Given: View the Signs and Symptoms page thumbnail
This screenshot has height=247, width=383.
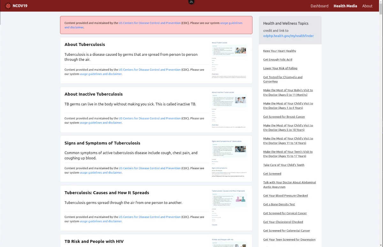Looking at the screenshot, I should point(229,159).
